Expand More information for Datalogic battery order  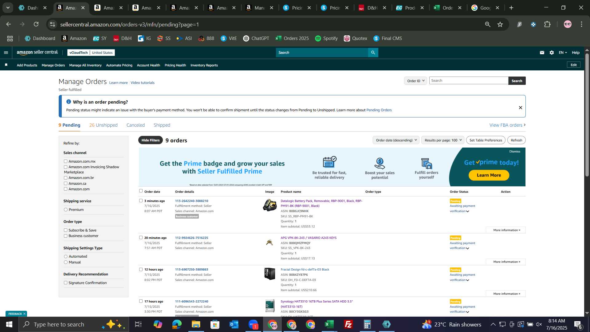pyautogui.click(x=506, y=230)
